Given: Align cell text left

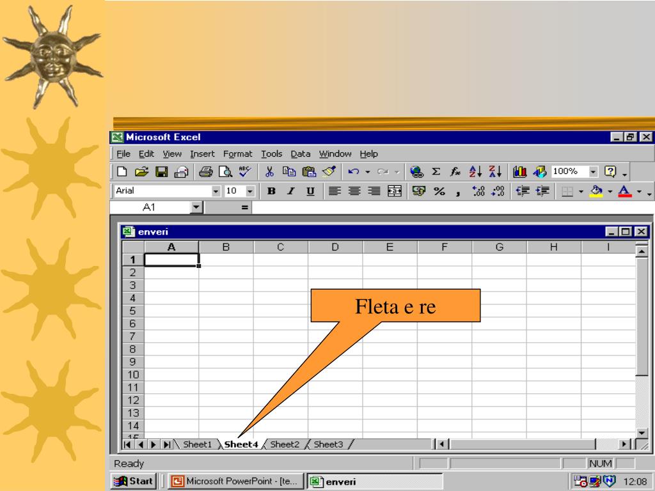Looking at the screenshot, I should [335, 191].
